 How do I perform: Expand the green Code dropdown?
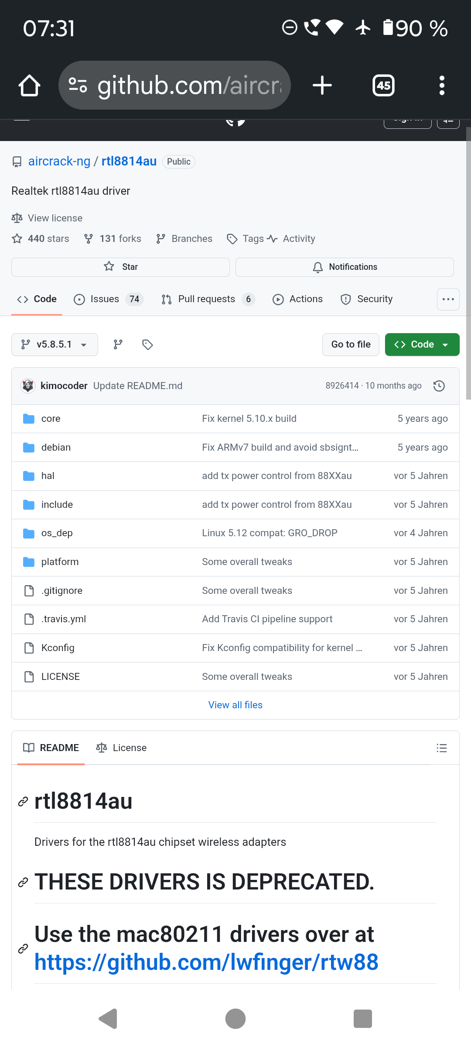pos(422,345)
